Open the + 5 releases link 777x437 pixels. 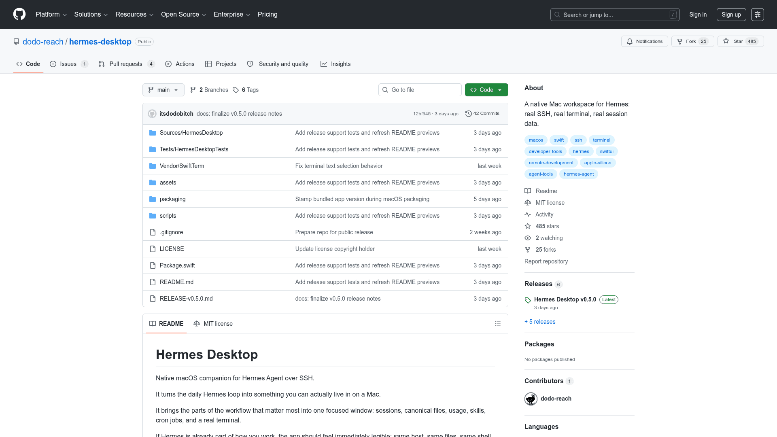539,322
